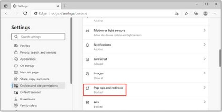The height and width of the screenshot is (112, 222).
Task: Expand the Notifications permission chevron
Action: (x=205, y=45)
